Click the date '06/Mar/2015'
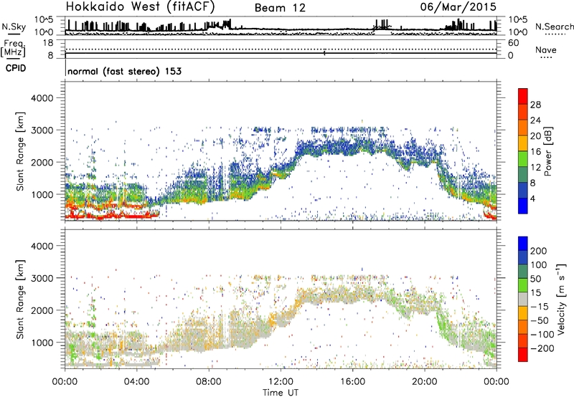574x397 pixels. click(458, 6)
